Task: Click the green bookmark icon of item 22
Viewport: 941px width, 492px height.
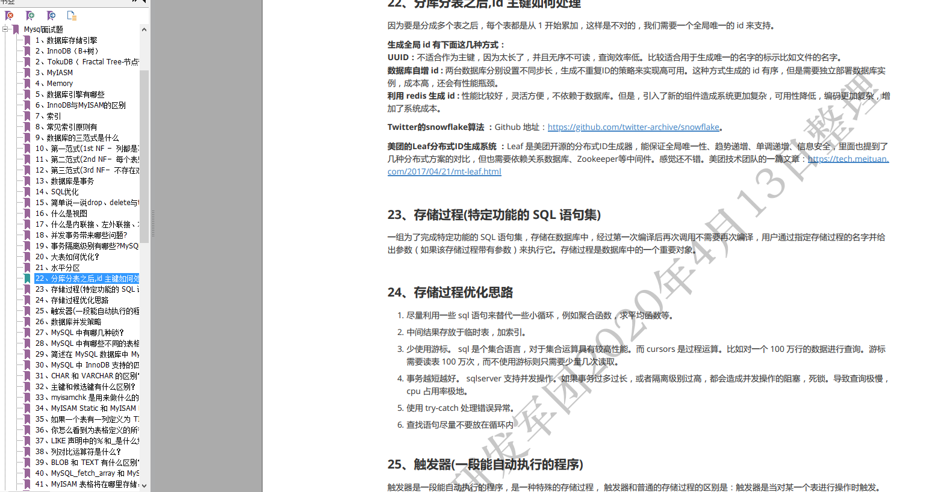Action: pyautogui.click(x=27, y=278)
